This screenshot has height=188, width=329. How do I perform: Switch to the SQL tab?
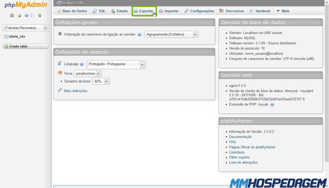(x=99, y=11)
